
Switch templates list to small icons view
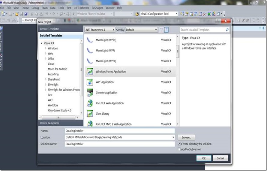point(161,30)
